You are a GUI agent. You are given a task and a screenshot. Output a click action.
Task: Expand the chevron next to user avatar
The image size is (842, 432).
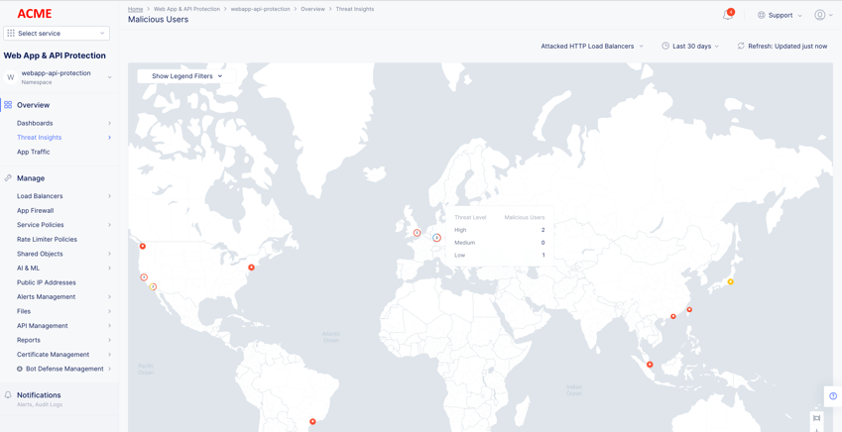831,16
